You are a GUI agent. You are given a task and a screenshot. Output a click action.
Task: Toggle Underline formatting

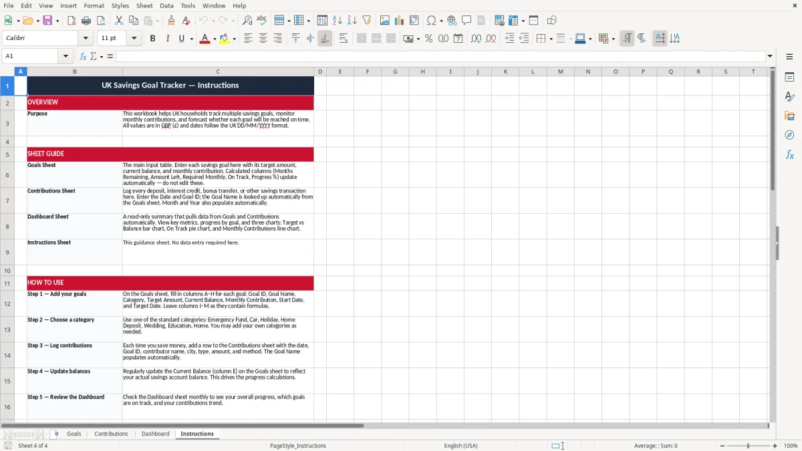point(182,39)
